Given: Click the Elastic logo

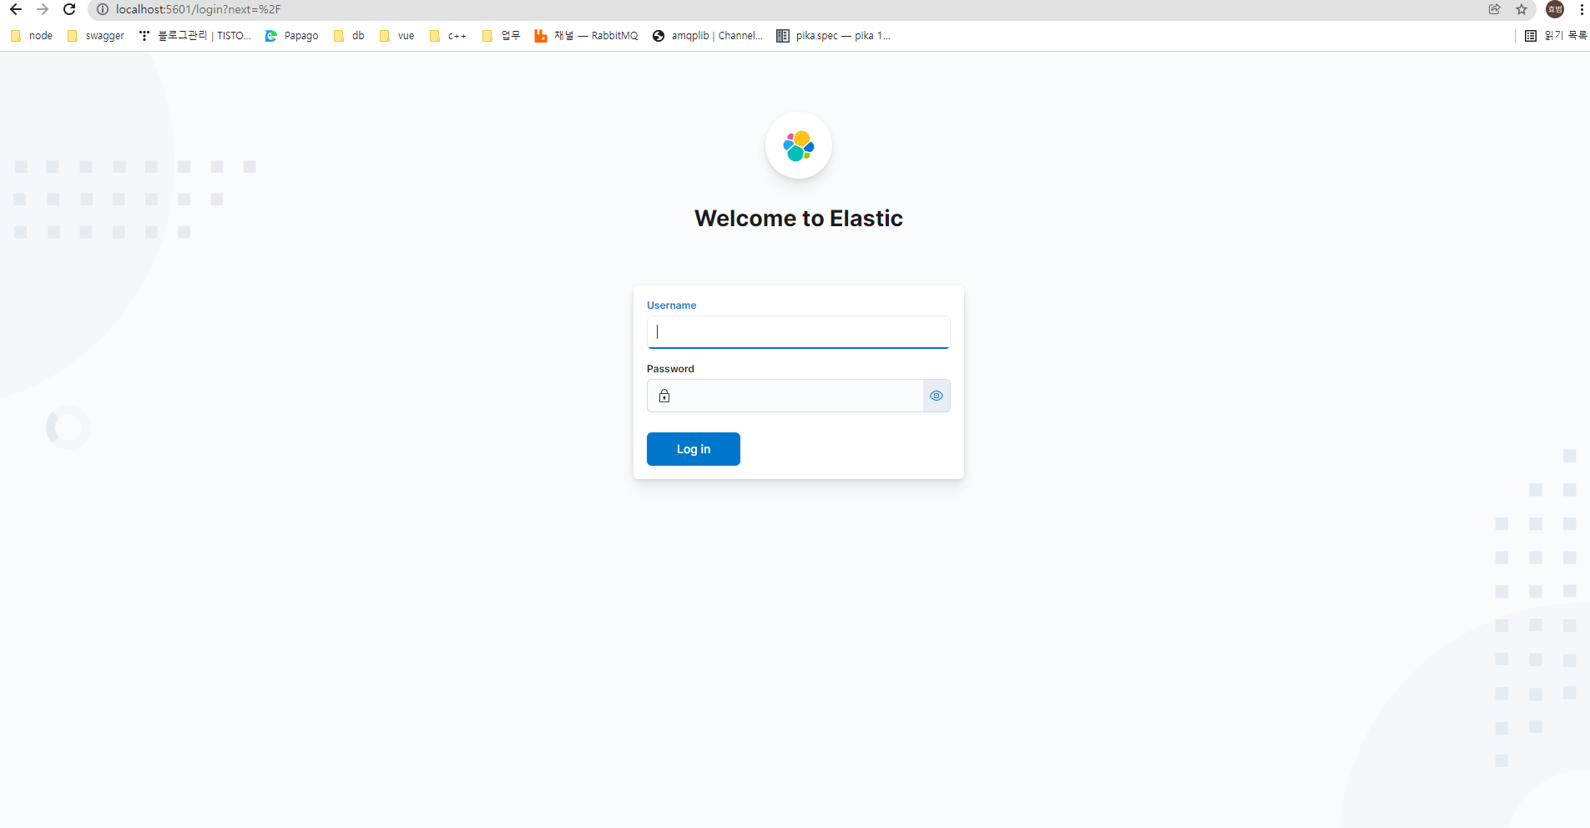Looking at the screenshot, I should 799,146.
